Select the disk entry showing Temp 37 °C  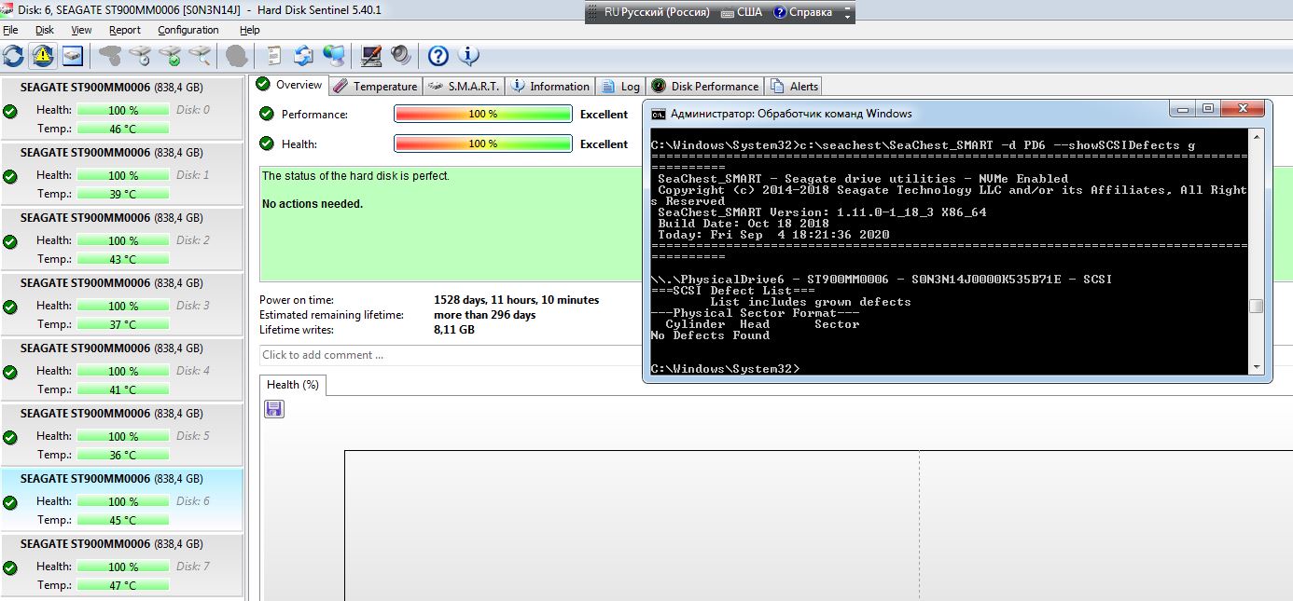(121, 305)
